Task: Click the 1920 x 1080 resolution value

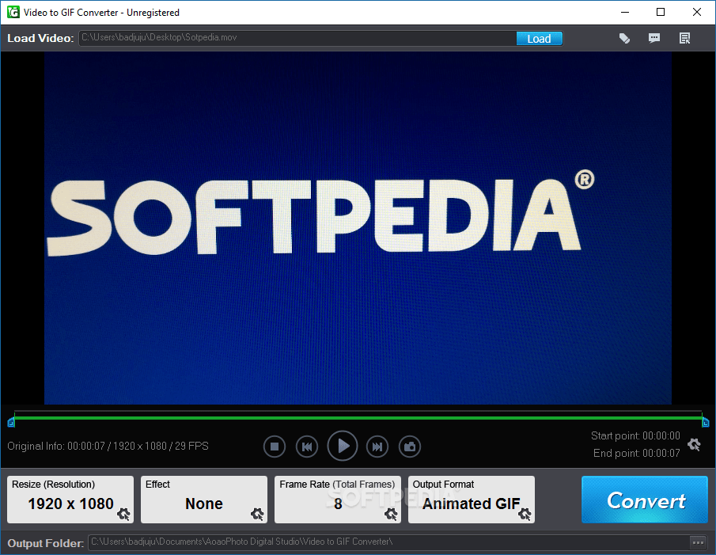Action: pos(70,504)
